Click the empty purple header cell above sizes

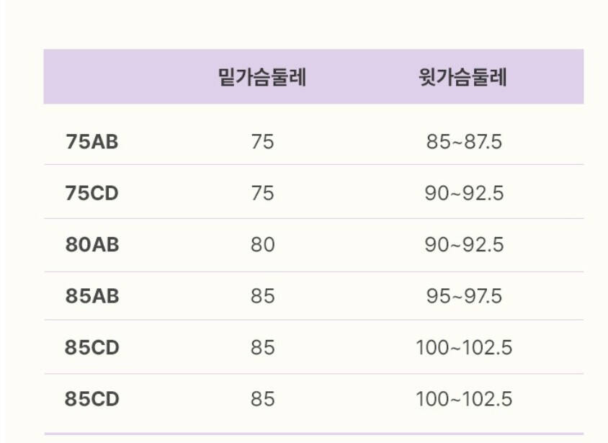click(x=104, y=76)
